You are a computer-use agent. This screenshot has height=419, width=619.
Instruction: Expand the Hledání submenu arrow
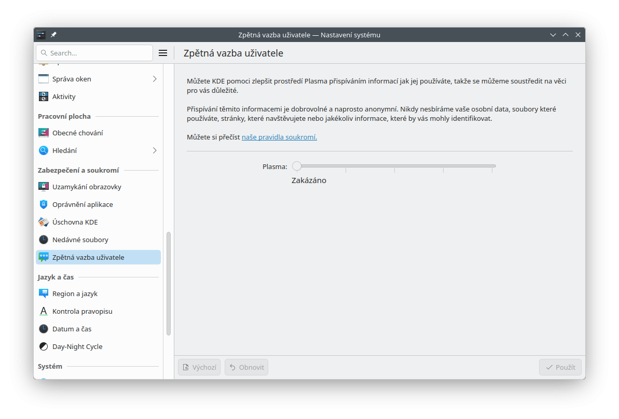point(155,150)
